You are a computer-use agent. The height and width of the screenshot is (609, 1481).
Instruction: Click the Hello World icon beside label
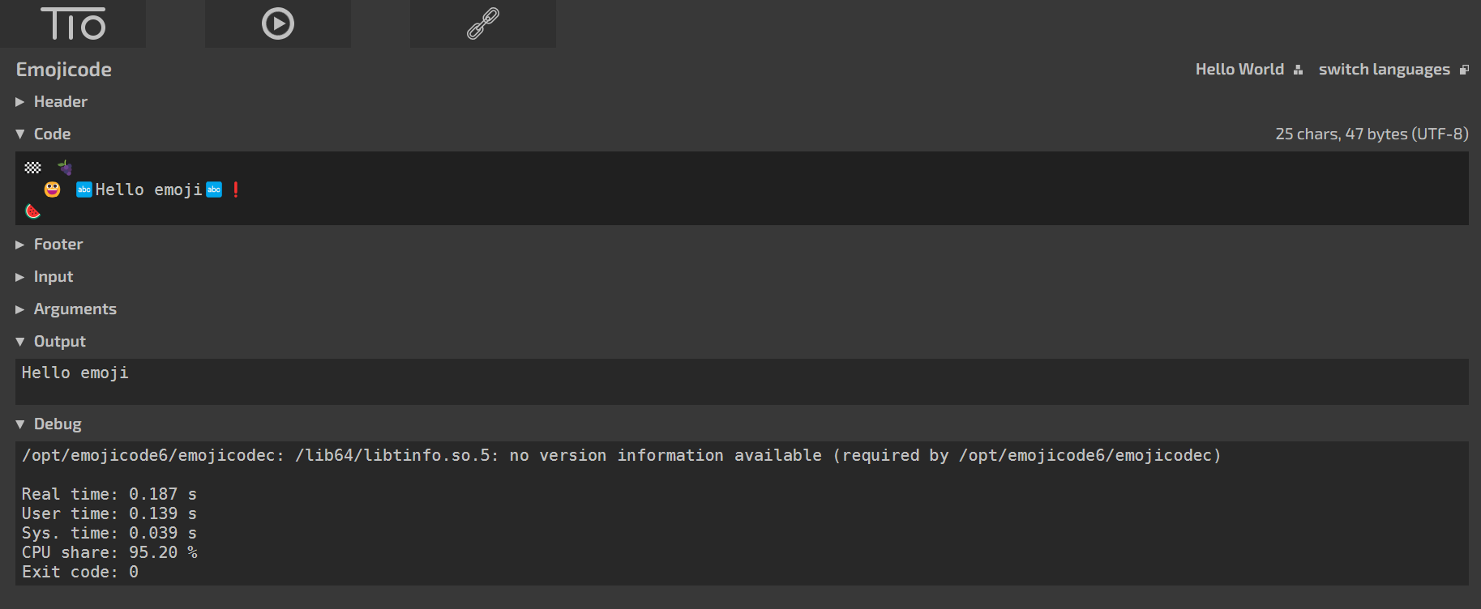coord(1298,70)
